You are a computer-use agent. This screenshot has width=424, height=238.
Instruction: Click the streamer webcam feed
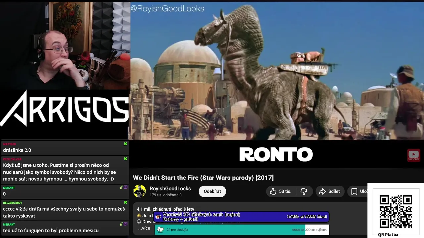(x=65, y=45)
